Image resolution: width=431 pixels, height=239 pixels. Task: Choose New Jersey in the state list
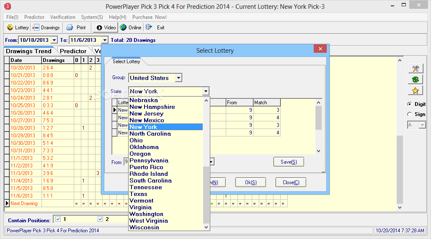(166, 113)
